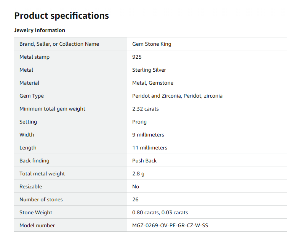Viewport: 301px width, 249px height.
Task: Select the Gem Stone King brand value
Action: [152, 44]
